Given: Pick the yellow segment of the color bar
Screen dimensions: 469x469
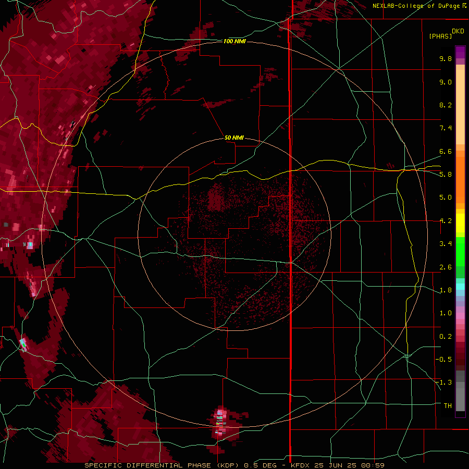Looking at the screenshot, I should pos(460,223).
